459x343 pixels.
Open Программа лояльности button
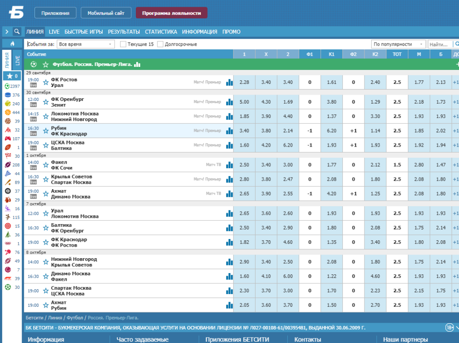click(x=172, y=13)
